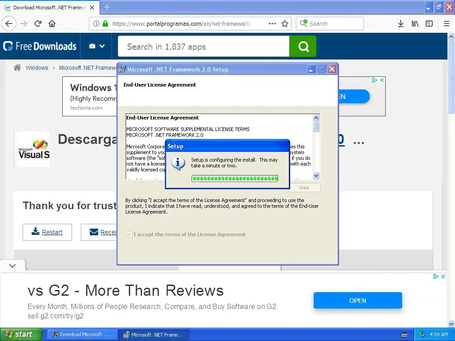
Task: Open page actions three-dots menu in address bar
Action: pos(272,24)
